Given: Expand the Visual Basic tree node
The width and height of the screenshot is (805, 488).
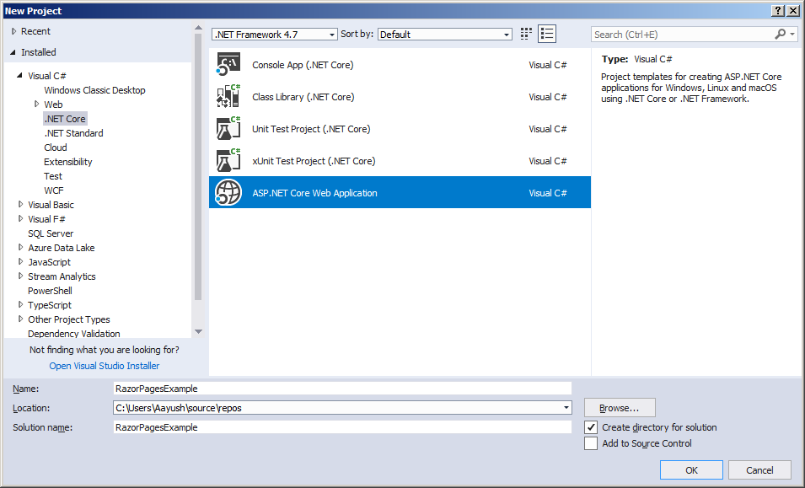Looking at the screenshot, I should pyautogui.click(x=20, y=205).
